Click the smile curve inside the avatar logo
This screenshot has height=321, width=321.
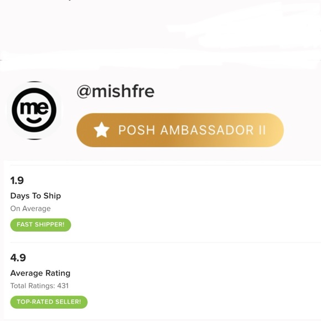[34, 120]
